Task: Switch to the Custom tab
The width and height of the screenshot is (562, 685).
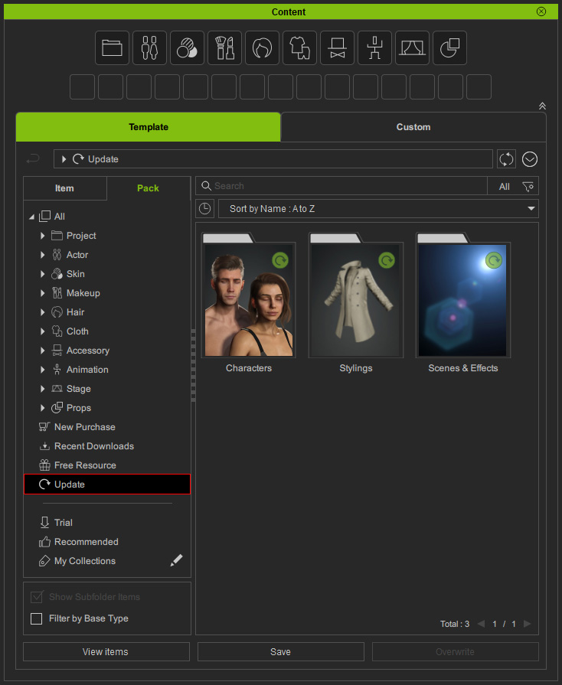Action: pos(413,127)
